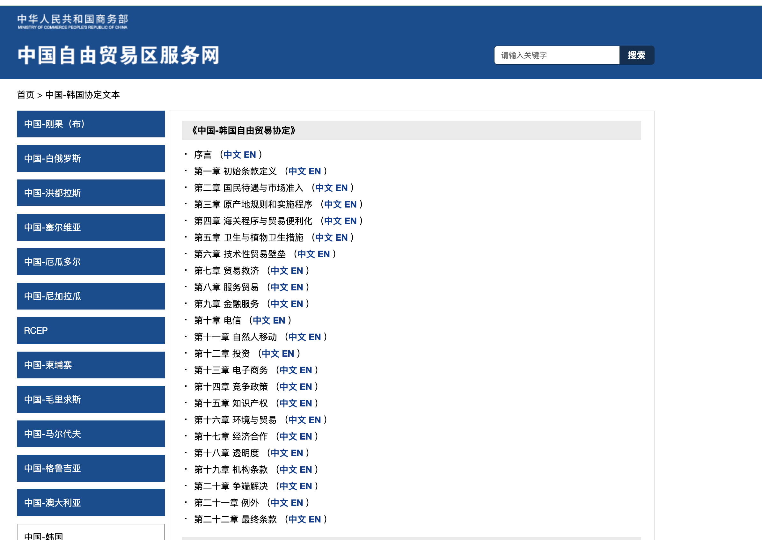Open the RCEP sidebar item

coord(91,331)
